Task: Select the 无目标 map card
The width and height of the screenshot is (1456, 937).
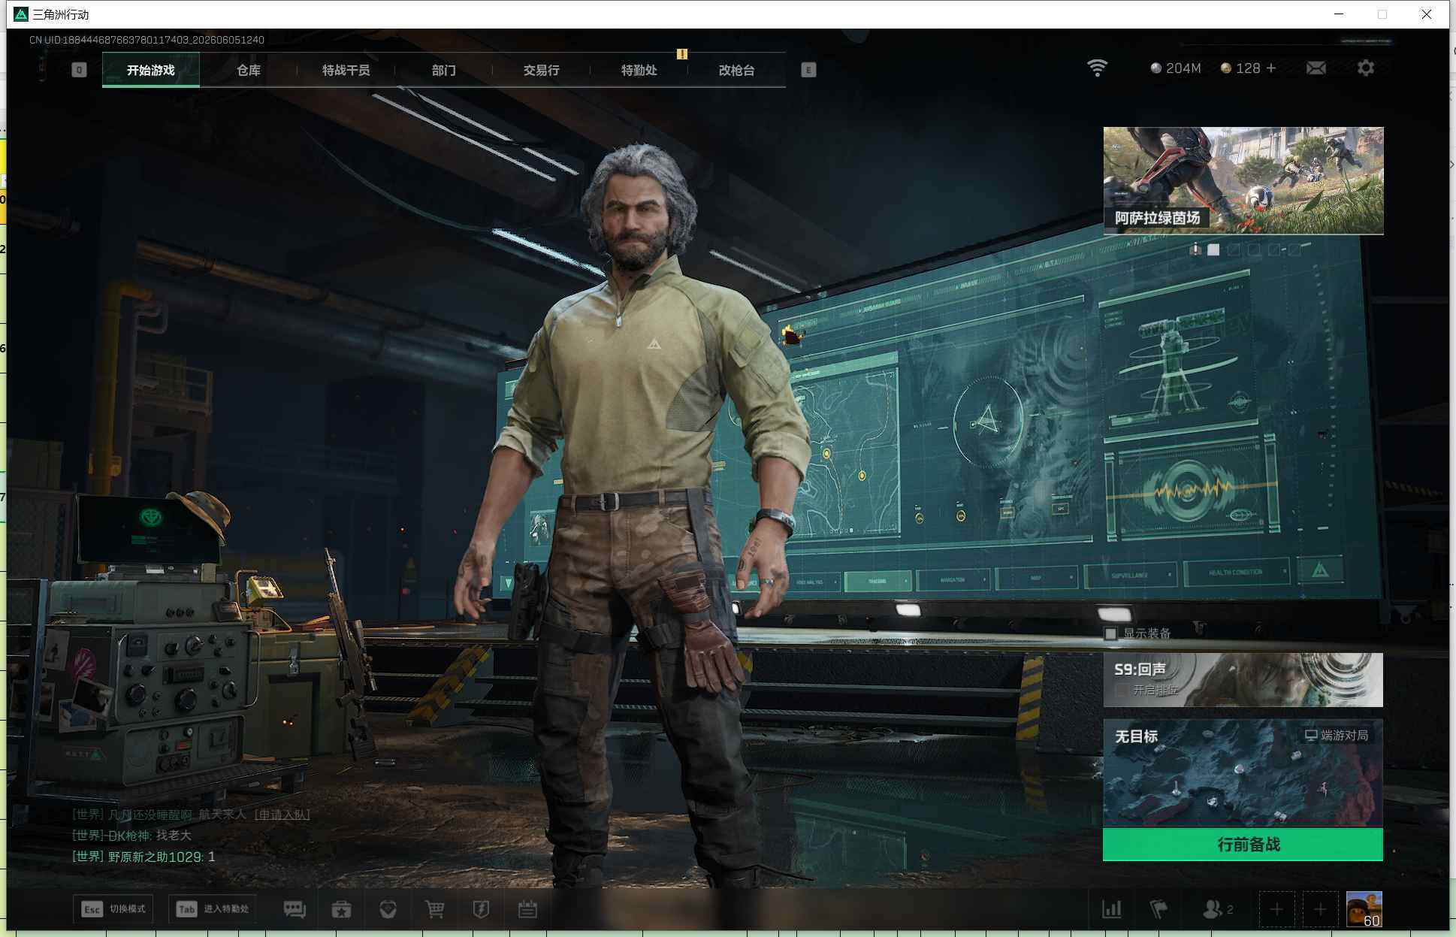Action: [1243, 773]
